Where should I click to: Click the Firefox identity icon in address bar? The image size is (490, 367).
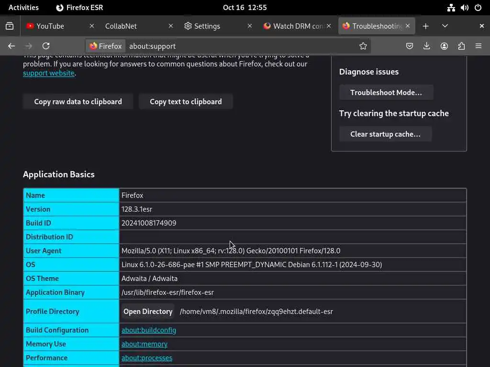tap(106, 46)
